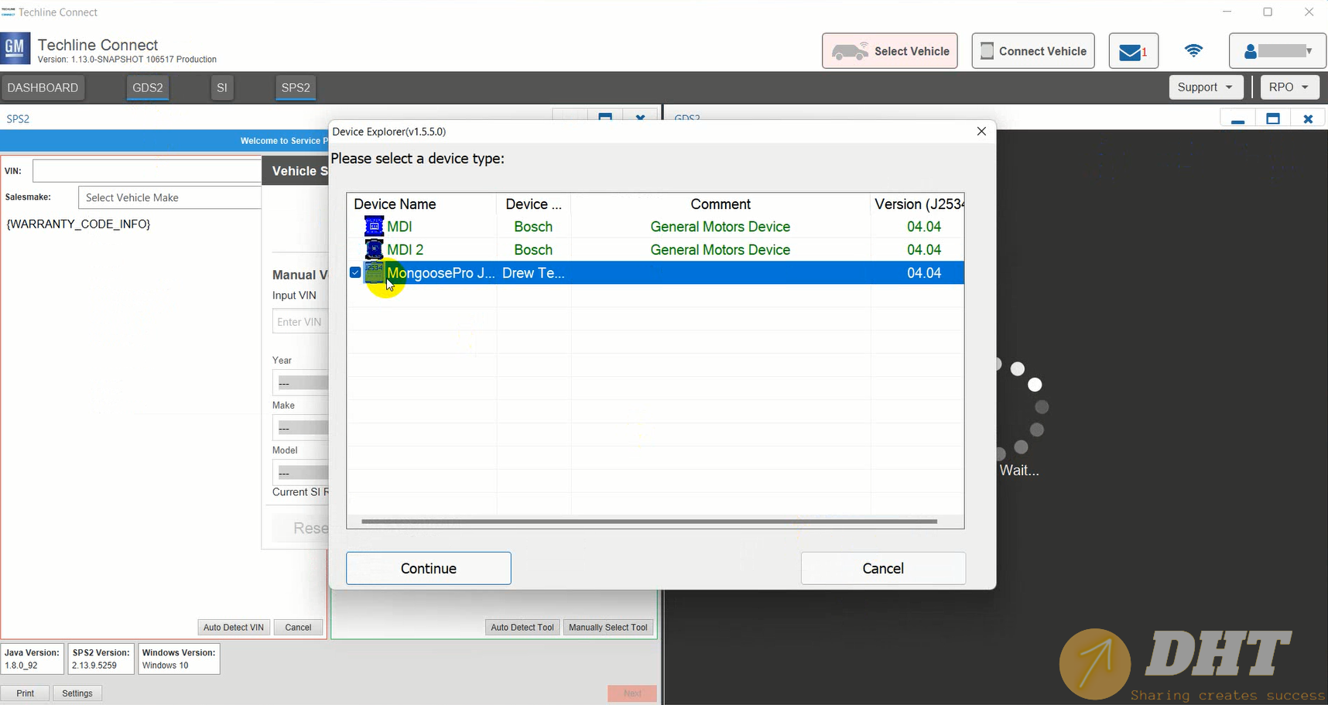Click the MDI device icon
1328x705 pixels.
coord(374,226)
